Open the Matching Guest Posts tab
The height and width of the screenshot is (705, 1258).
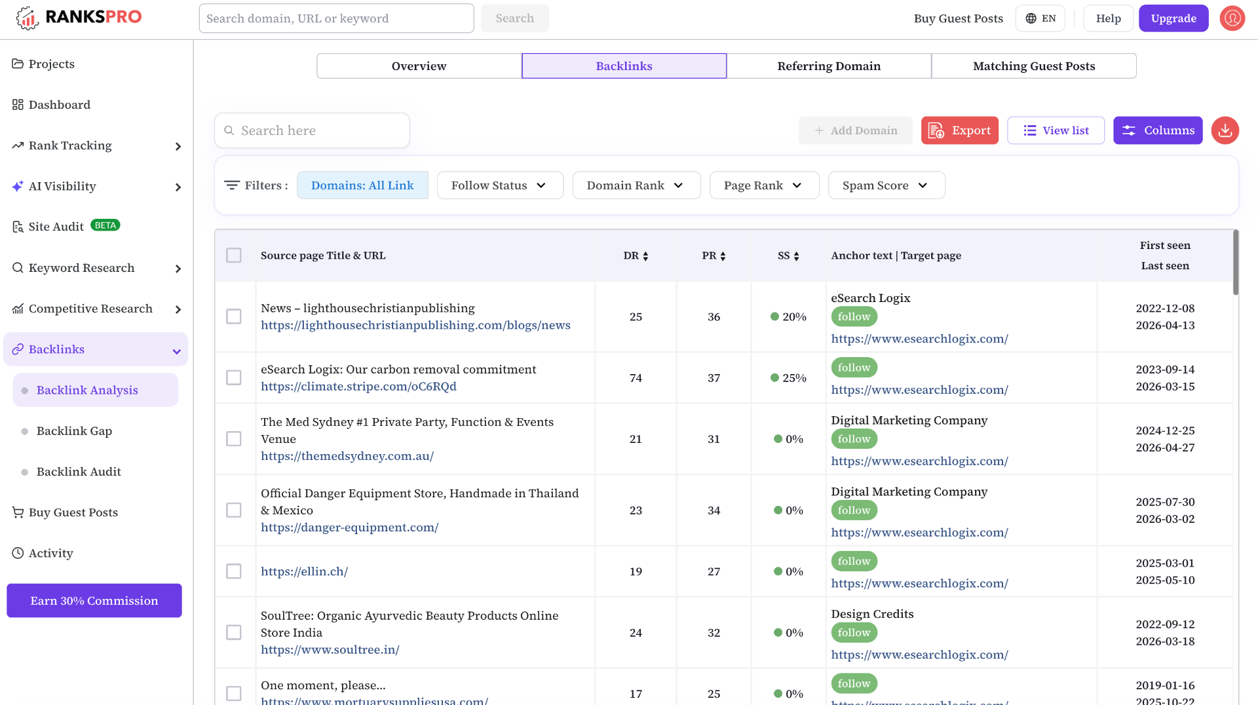coord(1034,66)
